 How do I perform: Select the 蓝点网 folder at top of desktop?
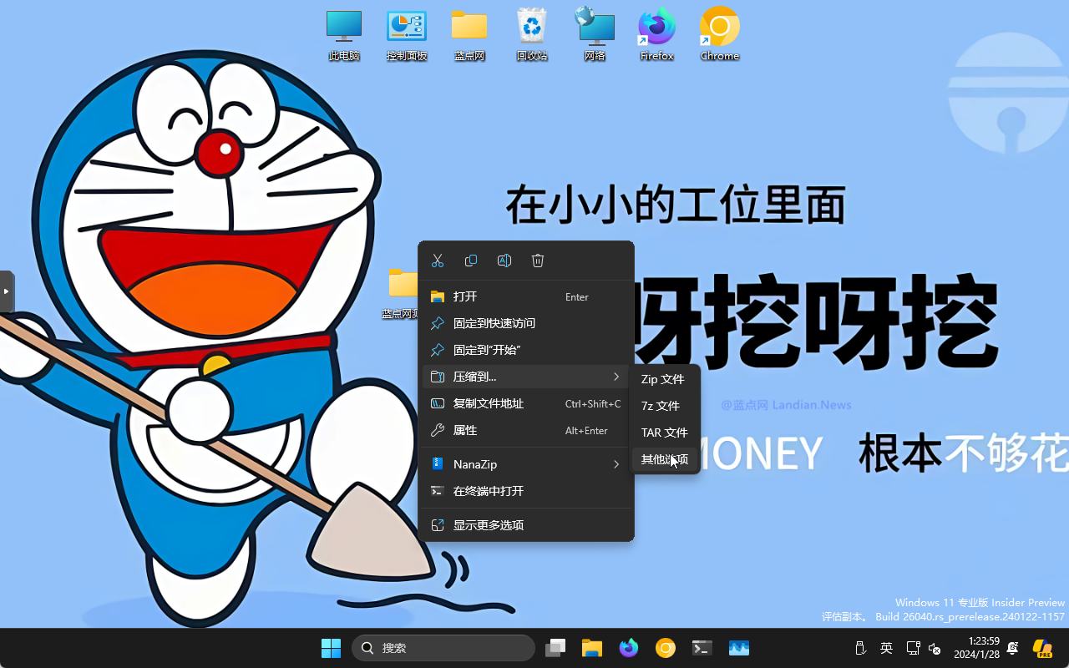[x=469, y=35]
